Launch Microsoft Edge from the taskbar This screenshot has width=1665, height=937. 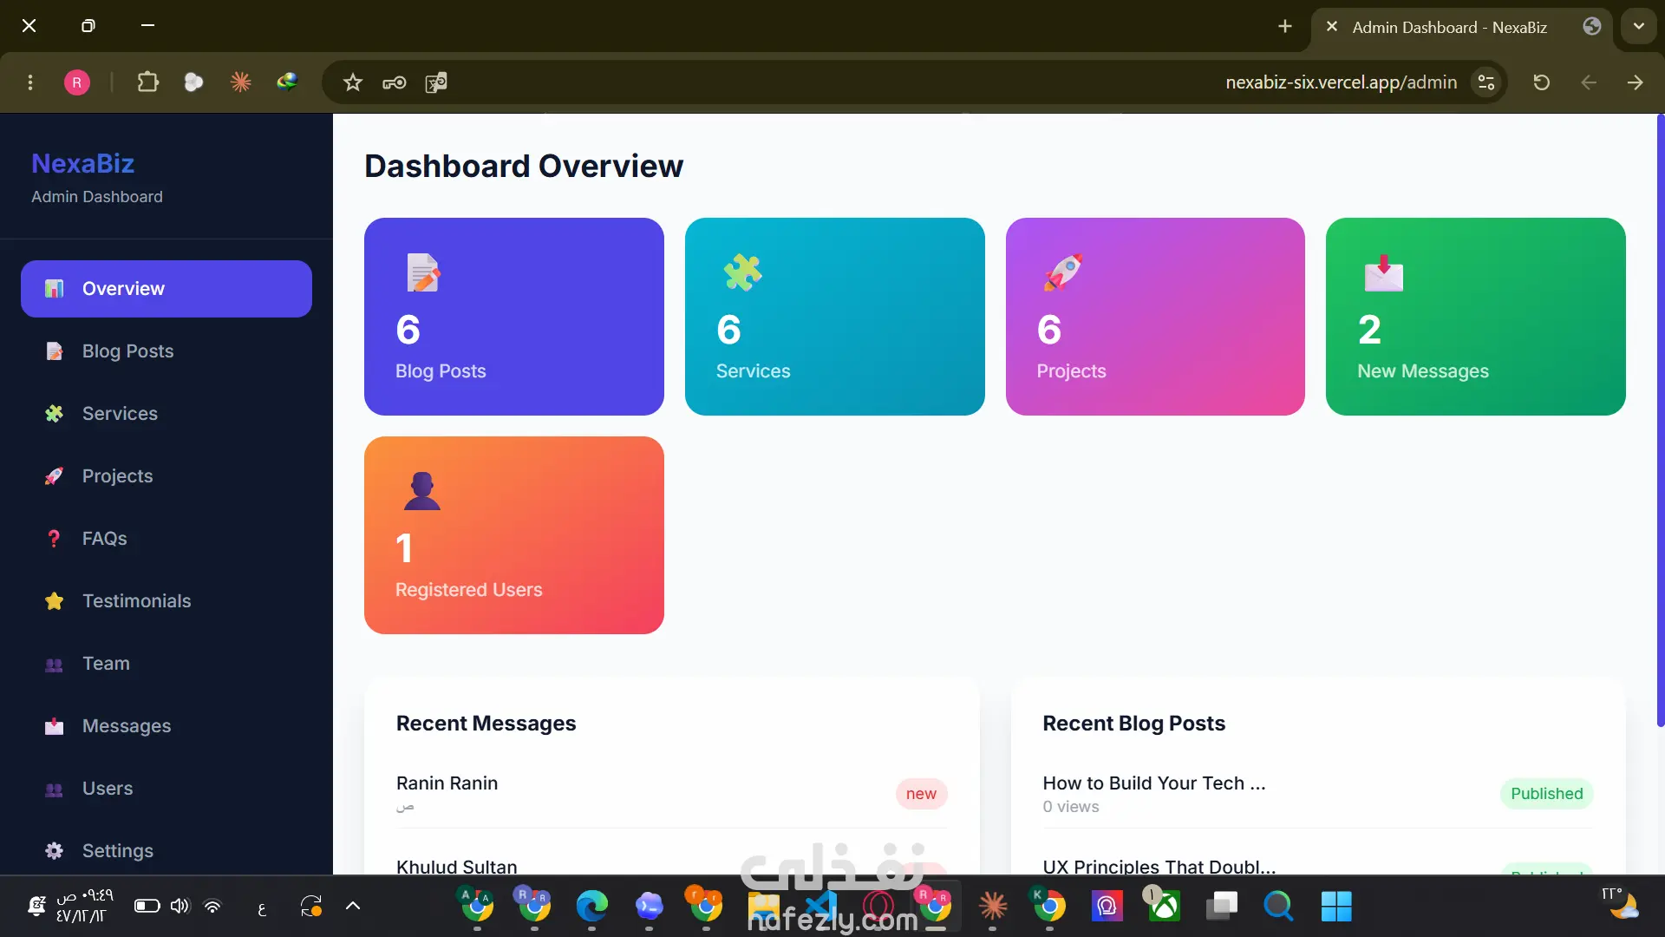(592, 907)
